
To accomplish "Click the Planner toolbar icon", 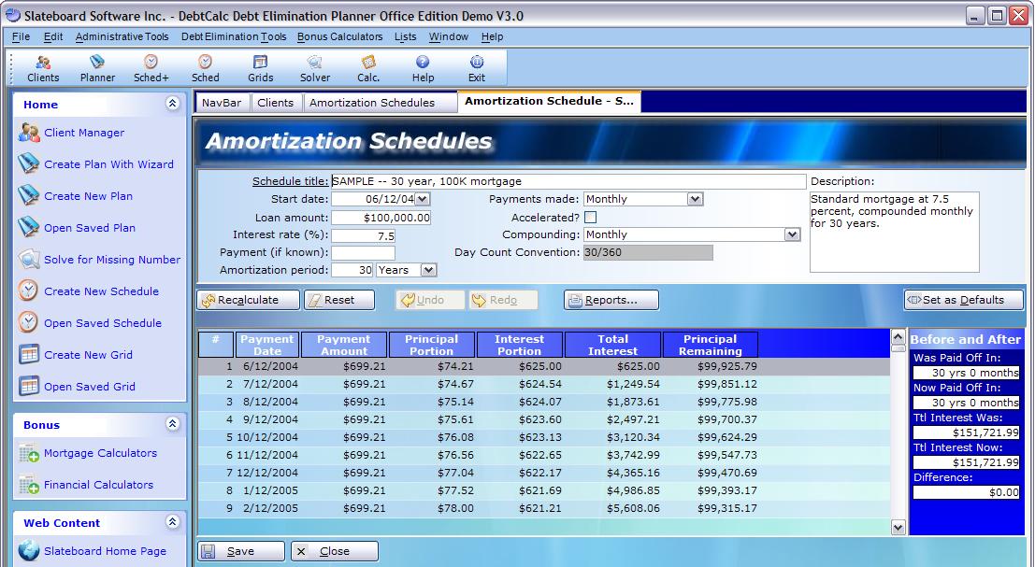I will click(x=97, y=68).
